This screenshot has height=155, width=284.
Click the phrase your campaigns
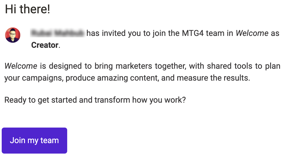pyautogui.click(x=34, y=78)
